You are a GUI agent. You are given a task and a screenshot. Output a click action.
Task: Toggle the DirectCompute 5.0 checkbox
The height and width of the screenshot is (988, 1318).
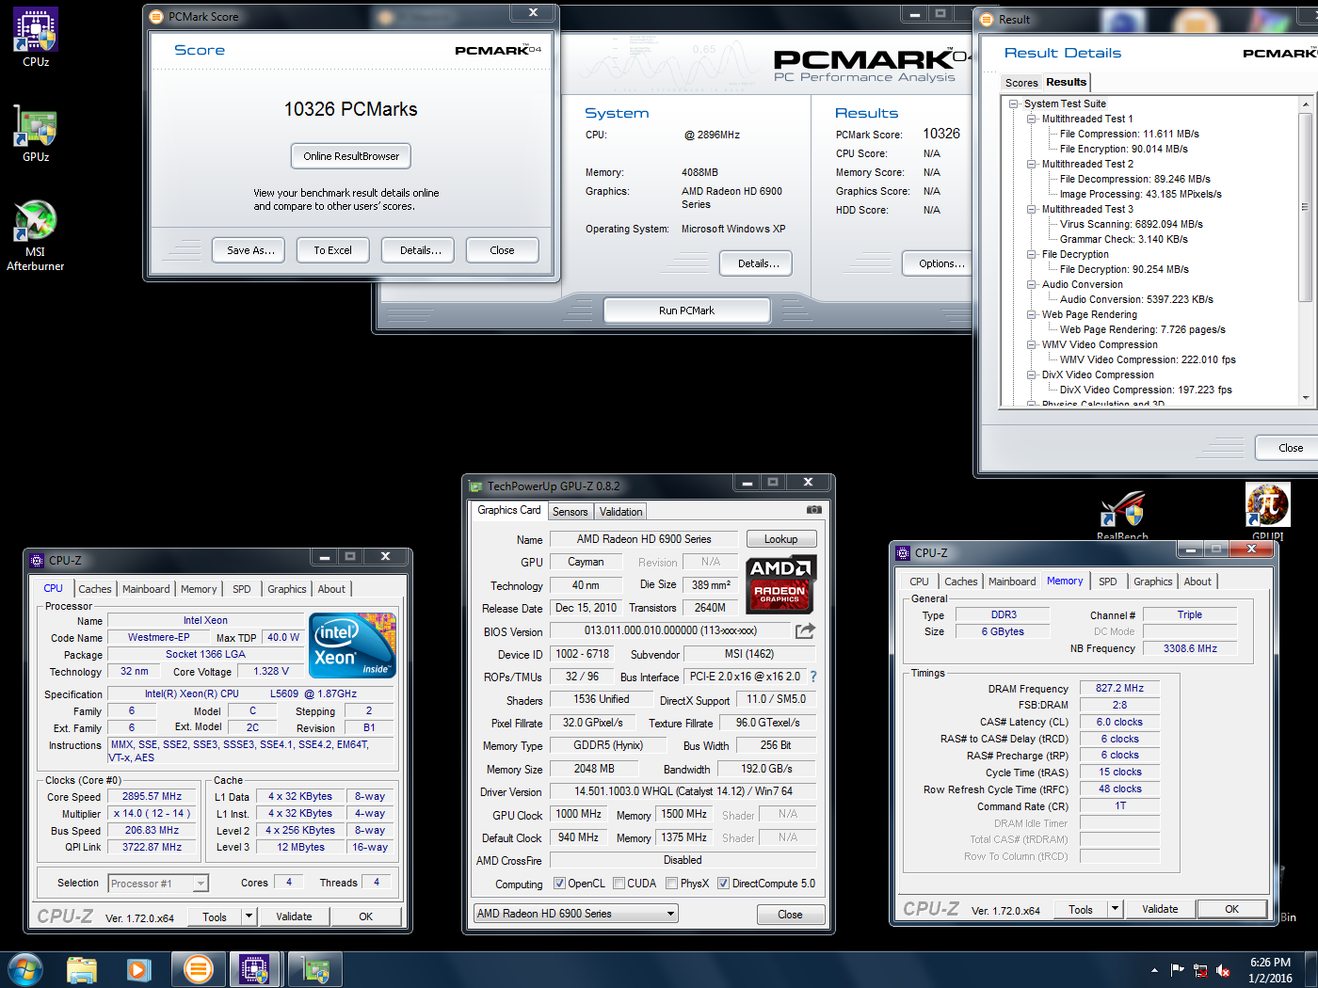[723, 884]
